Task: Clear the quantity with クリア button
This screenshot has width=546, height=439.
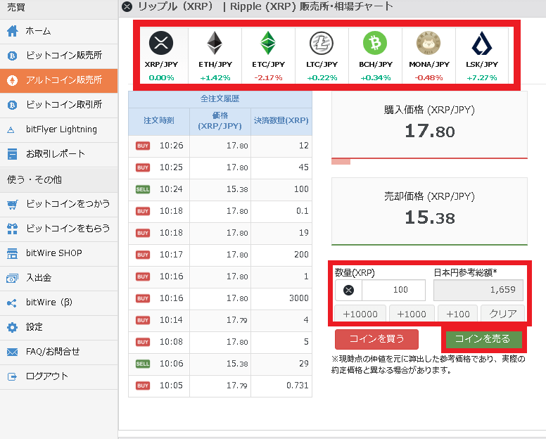Action: tap(502, 314)
